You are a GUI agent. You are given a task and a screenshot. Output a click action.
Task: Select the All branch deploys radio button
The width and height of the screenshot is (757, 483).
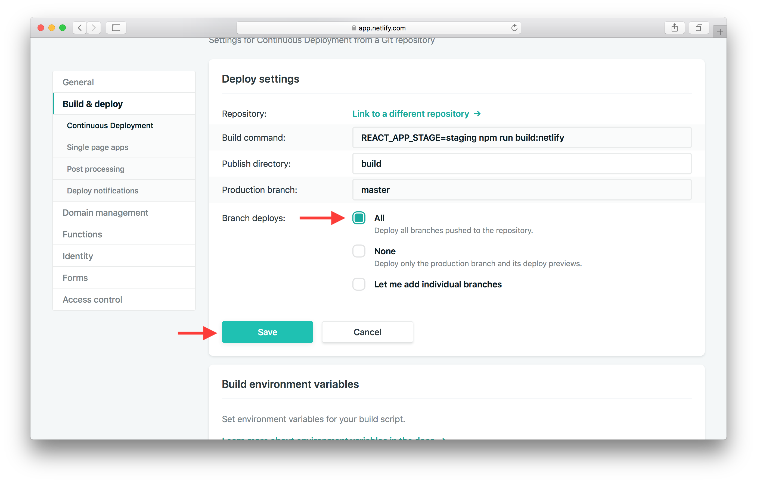coord(359,217)
